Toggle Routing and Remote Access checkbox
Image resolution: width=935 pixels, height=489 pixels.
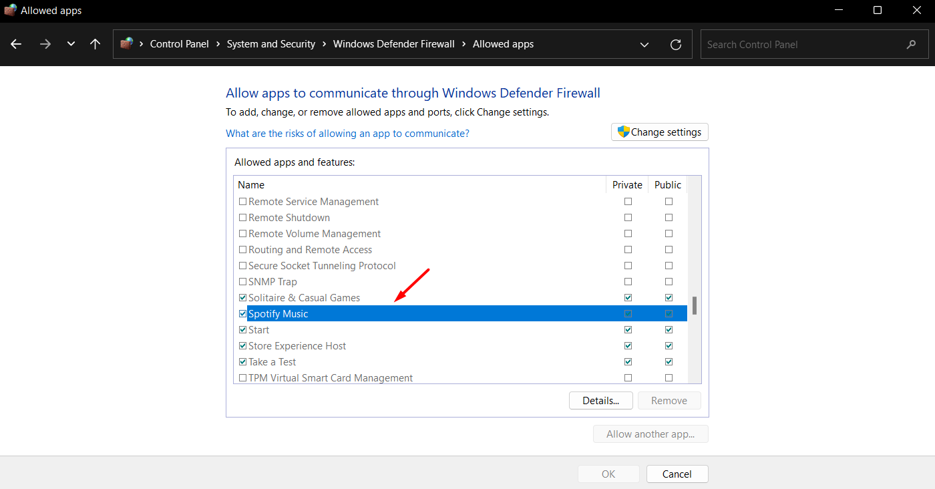[x=243, y=250]
